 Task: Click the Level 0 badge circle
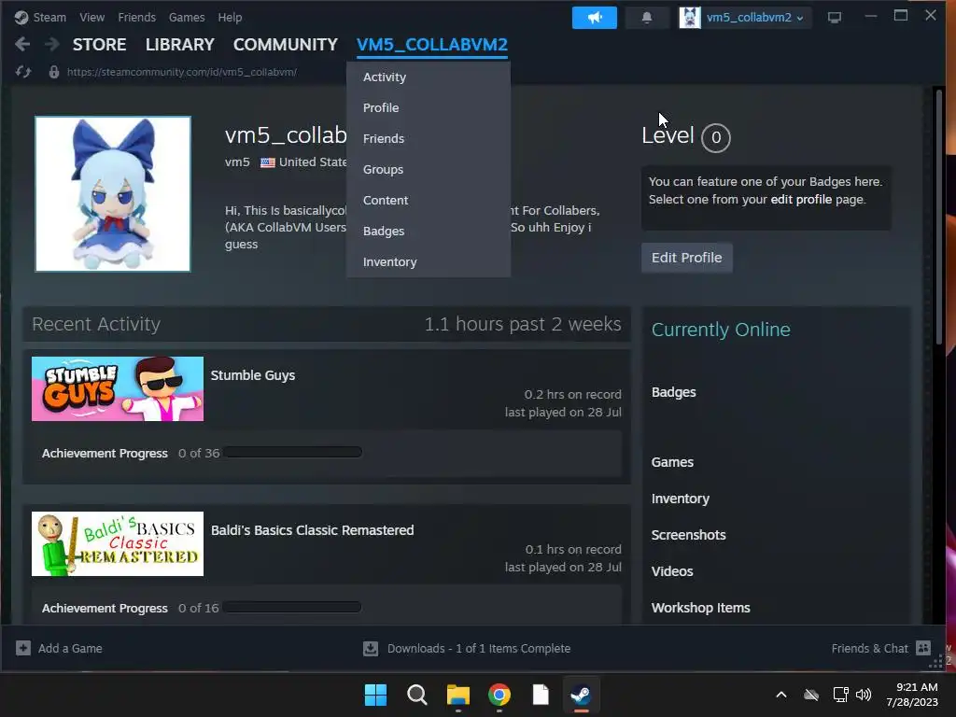tap(716, 137)
